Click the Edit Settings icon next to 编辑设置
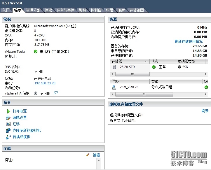Screen dimensions: 211x170 tap(8, 118)
